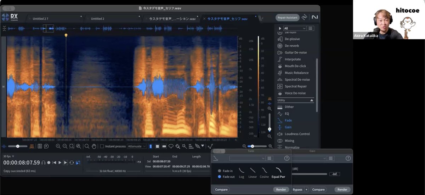Viewport: 425px width, 195px height.
Task: Start playback with the play button
Action: 60,162
